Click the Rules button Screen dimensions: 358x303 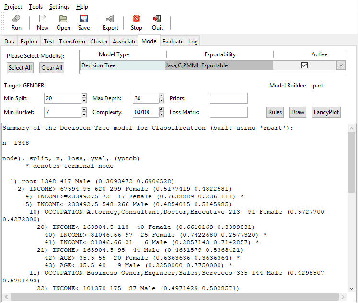275,112
